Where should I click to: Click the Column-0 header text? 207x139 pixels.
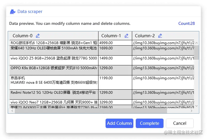(x=22, y=36)
